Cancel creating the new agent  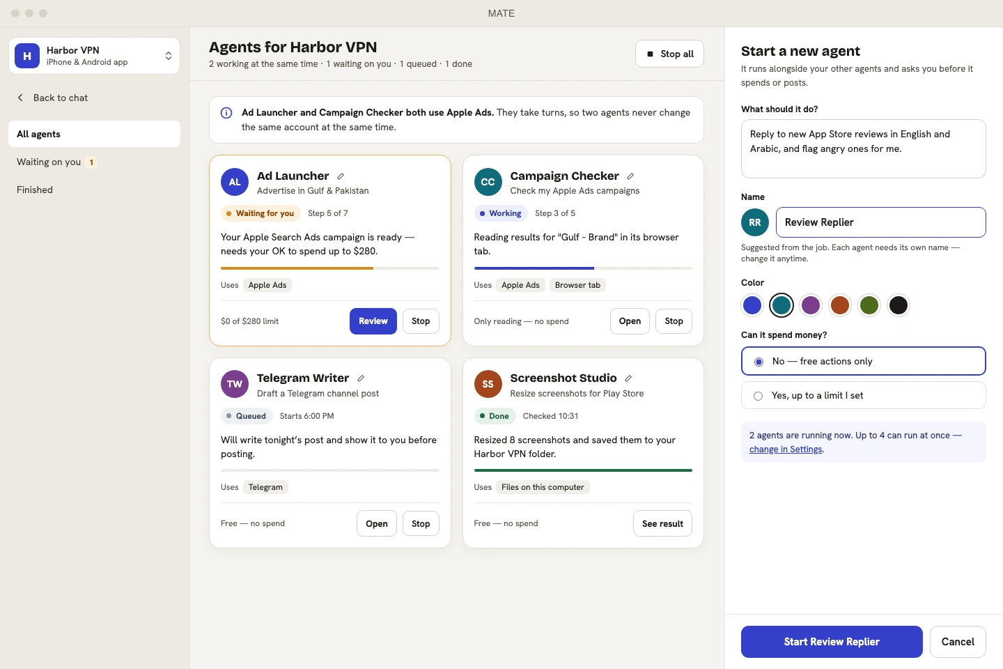point(958,642)
